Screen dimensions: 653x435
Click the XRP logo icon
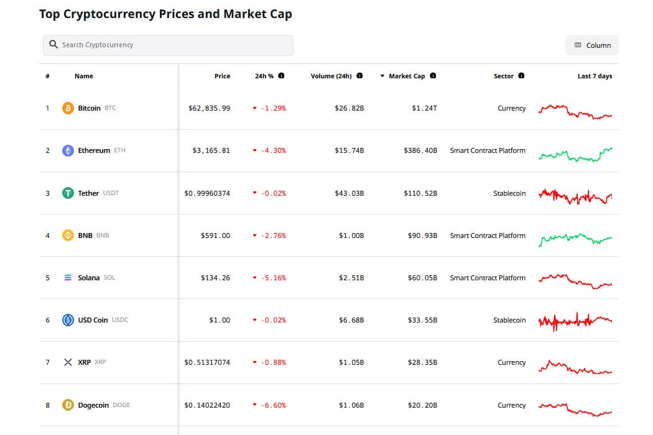(x=68, y=362)
